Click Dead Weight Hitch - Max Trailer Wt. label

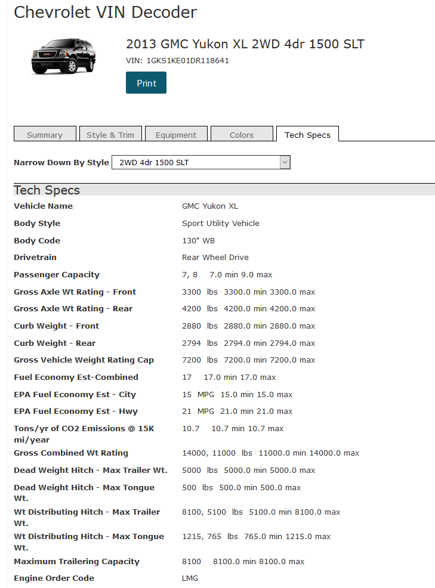(91, 471)
